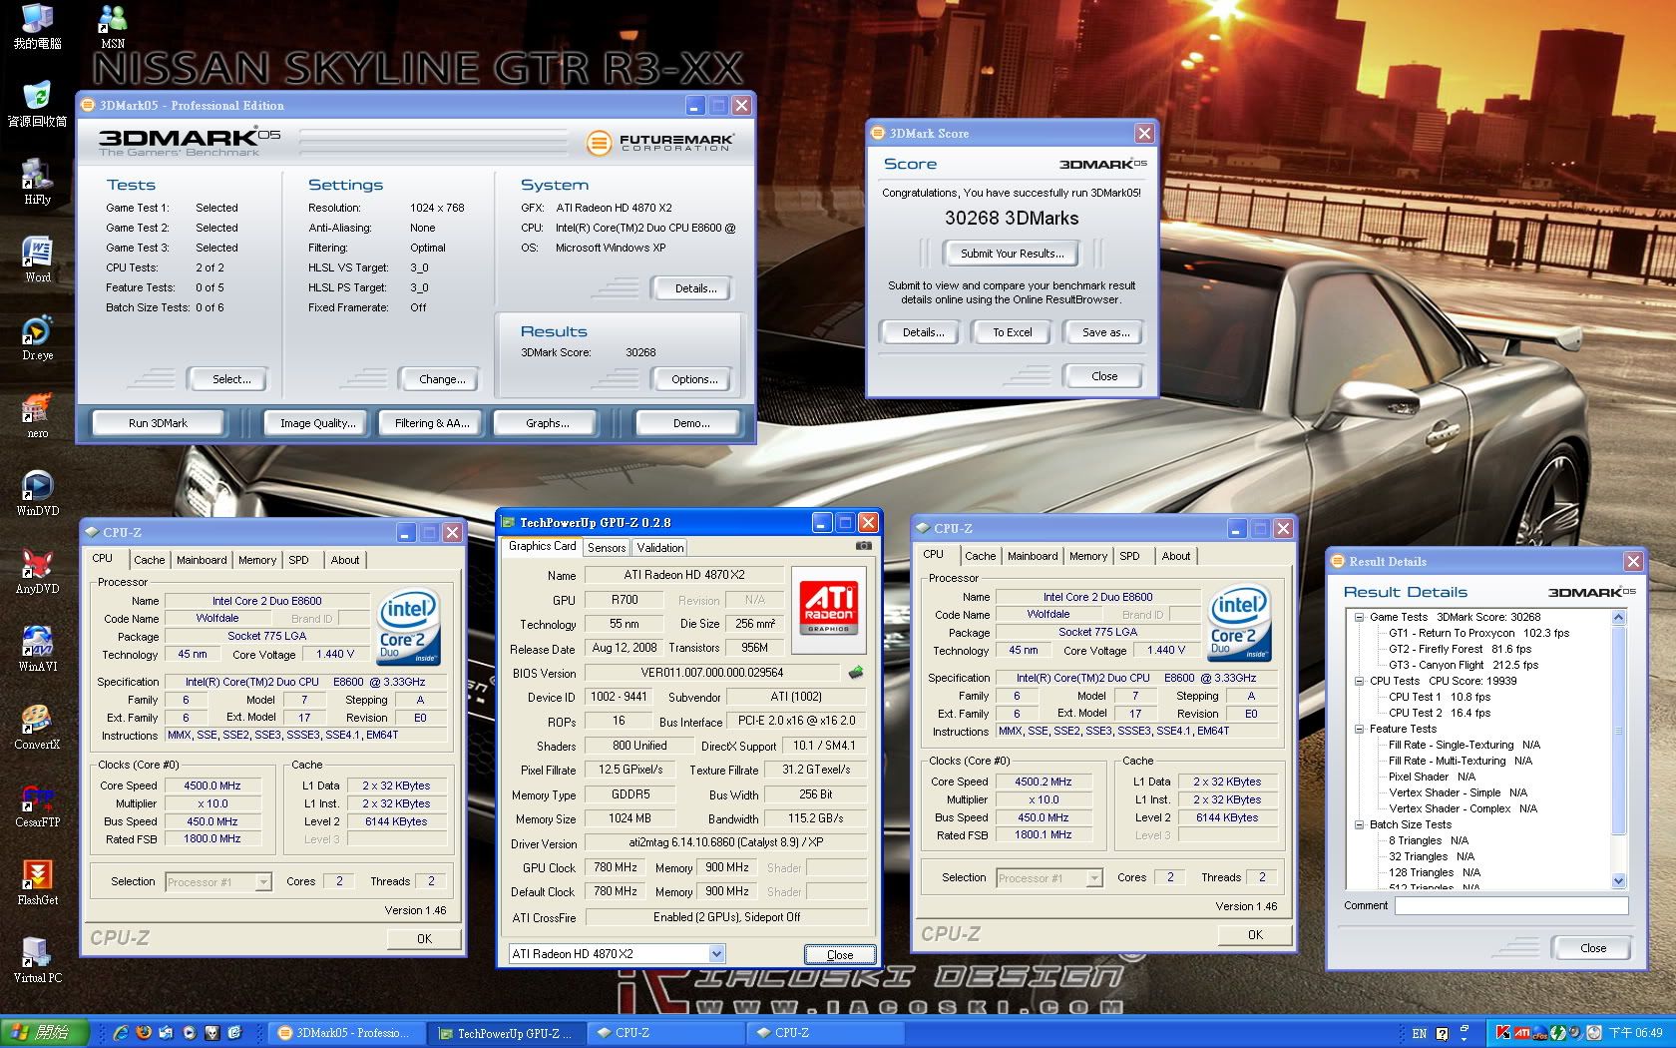
Task: Click the Kaspersky tray icon
Action: coord(1503,1033)
